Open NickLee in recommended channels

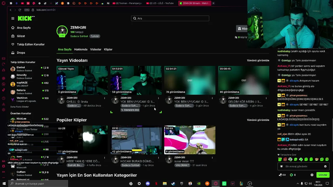[29, 119]
